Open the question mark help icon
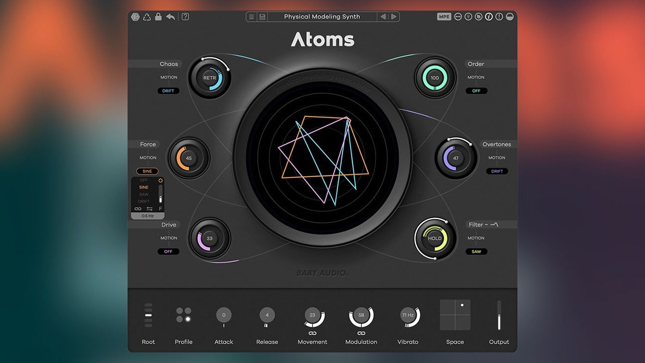645x363 pixels. 185,17
